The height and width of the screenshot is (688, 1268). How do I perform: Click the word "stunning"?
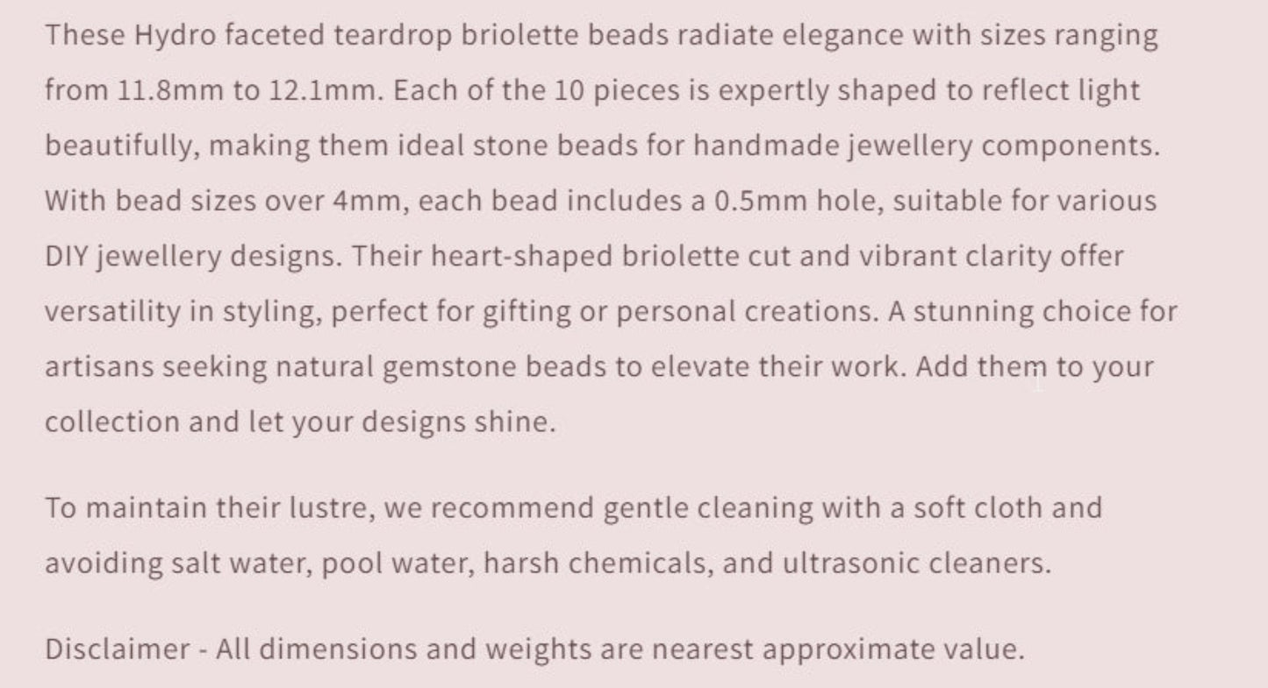click(x=973, y=311)
